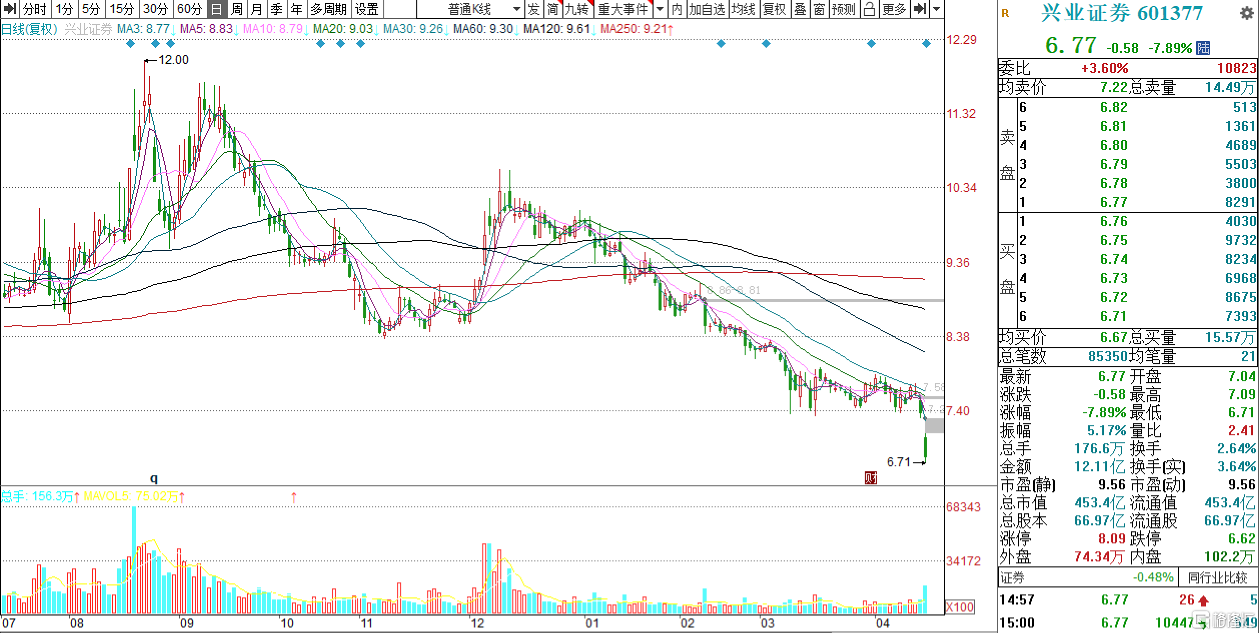Expand the 重大事件 dropdown arrow
The height and width of the screenshot is (633, 1259).
pyautogui.click(x=660, y=9)
